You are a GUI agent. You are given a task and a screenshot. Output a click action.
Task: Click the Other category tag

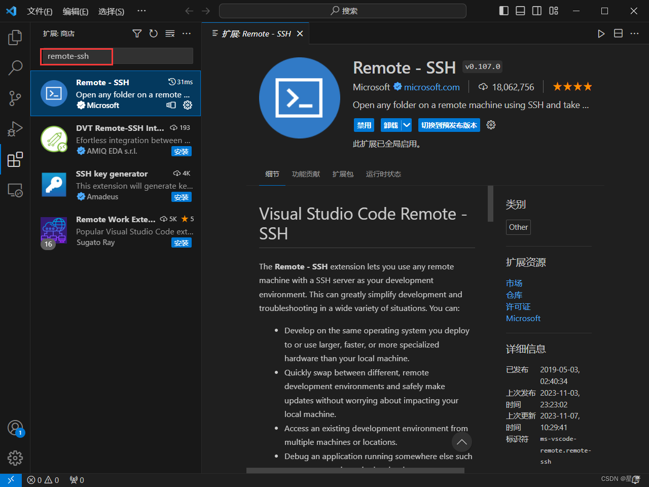pos(518,227)
